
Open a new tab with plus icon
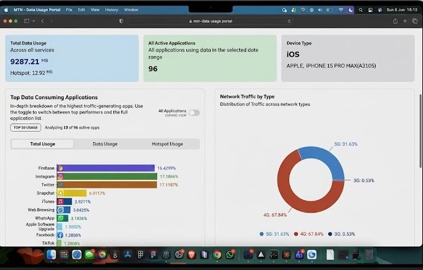point(405,21)
